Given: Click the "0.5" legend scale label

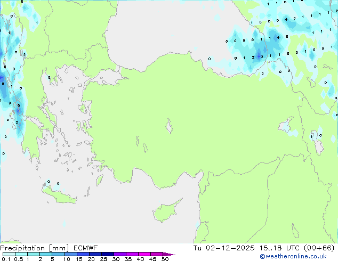Looking at the screenshot, I should click(x=19, y=259).
